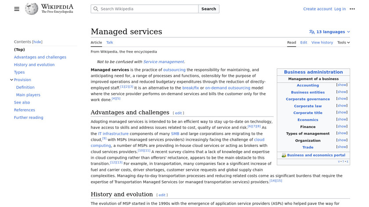Viewport: 369px width, 207px height.
Task: Show the Corporate governance section
Action: tap(342, 99)
